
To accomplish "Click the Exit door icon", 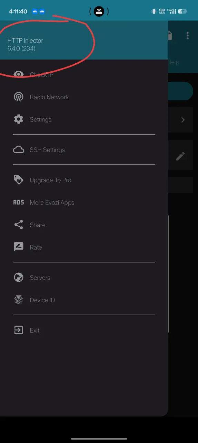I will (19, 330).
